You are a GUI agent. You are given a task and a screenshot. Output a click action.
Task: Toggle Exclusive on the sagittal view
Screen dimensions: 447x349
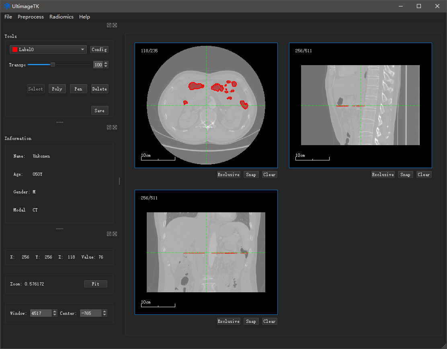(x=383, y=174)
